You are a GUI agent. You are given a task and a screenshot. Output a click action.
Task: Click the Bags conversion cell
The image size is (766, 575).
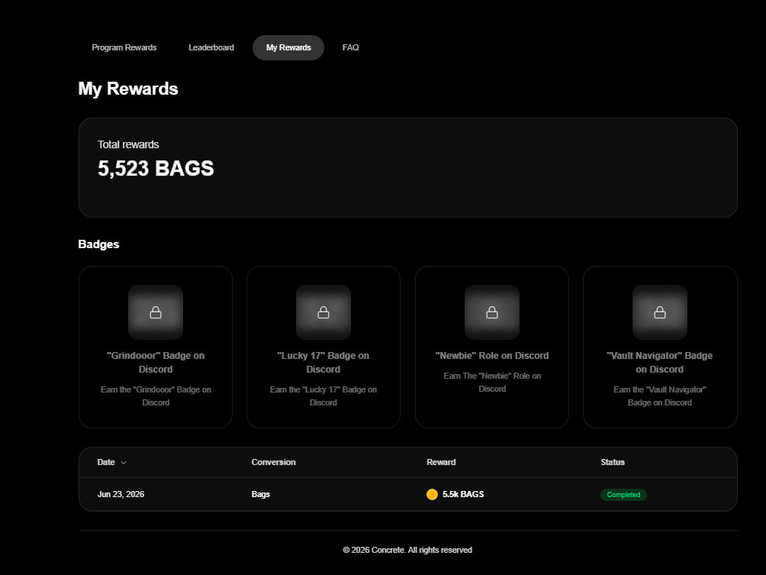[260, 494]
